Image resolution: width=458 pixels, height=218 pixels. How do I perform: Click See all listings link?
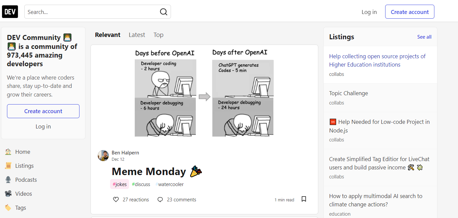tap(424, 37)
